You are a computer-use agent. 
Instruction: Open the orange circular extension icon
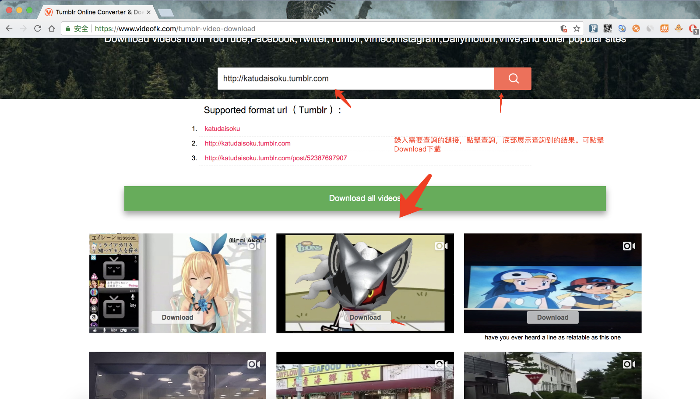coord(636,28)
